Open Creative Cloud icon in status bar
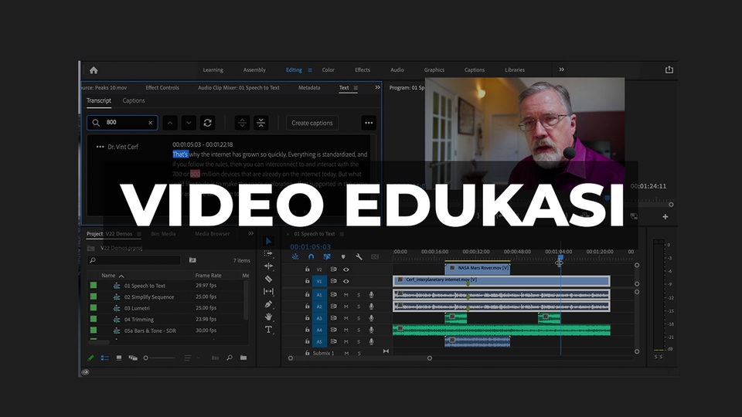This screenshot has height=417, width=742. click(x=85, y=372)
